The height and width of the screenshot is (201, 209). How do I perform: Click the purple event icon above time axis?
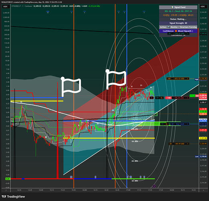coord(154,186)
